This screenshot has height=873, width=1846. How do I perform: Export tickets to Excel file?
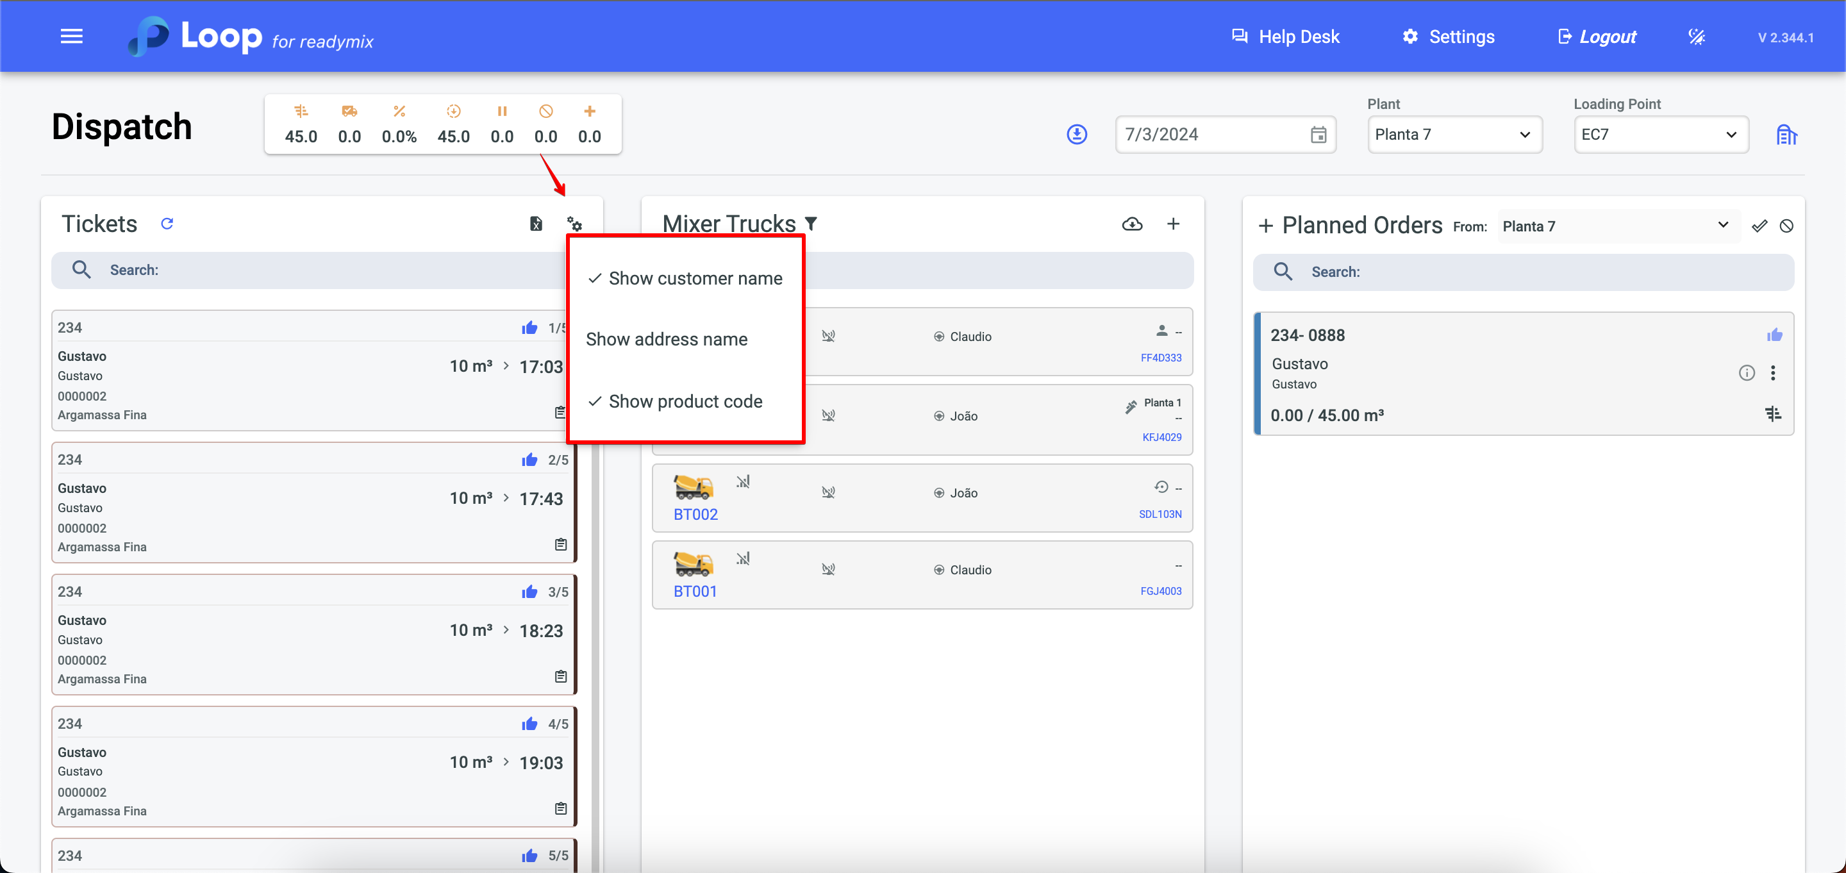[x=535, y=224]
